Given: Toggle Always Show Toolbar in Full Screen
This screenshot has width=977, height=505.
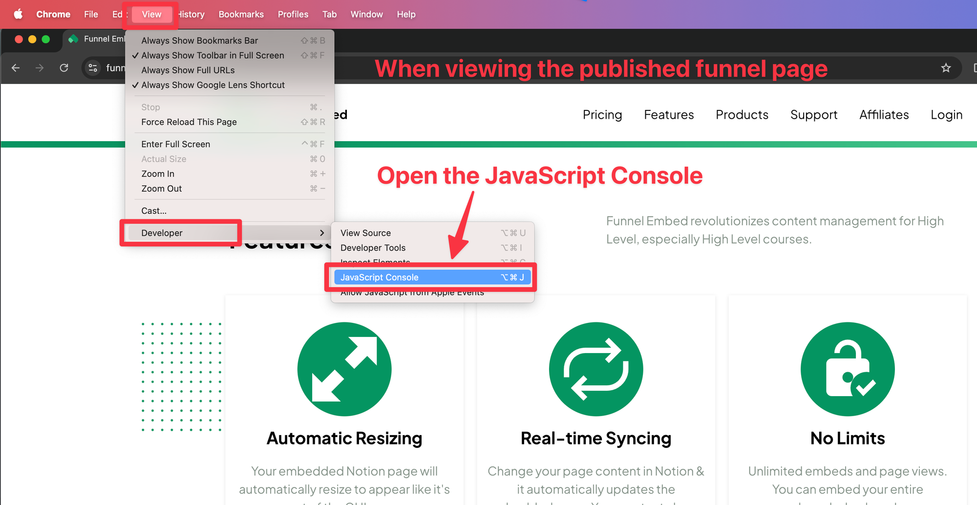Looking at the screenshot, I should (x=230, y=55).
